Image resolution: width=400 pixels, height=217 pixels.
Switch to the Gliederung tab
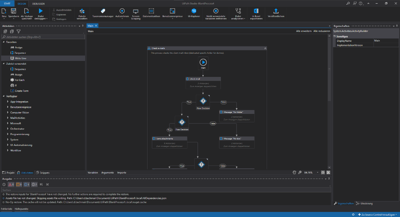click(x=364, y=204)
